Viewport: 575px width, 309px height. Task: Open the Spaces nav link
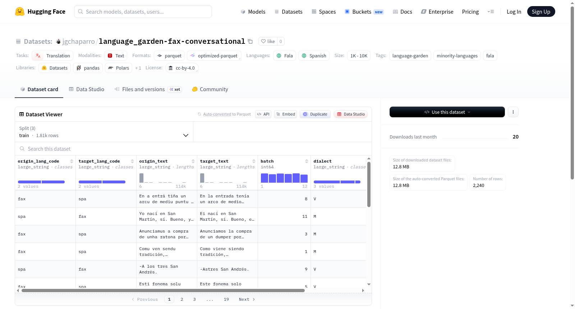pyautogui.click(x=323, y=11)
